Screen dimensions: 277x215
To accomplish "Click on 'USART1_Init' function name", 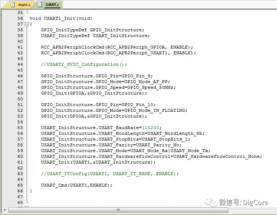I will point(59,18).
